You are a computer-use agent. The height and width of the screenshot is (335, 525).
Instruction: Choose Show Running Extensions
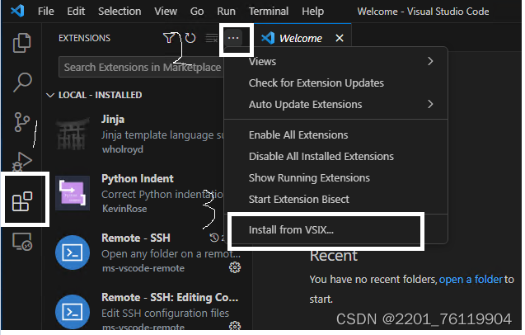[336, 177]
